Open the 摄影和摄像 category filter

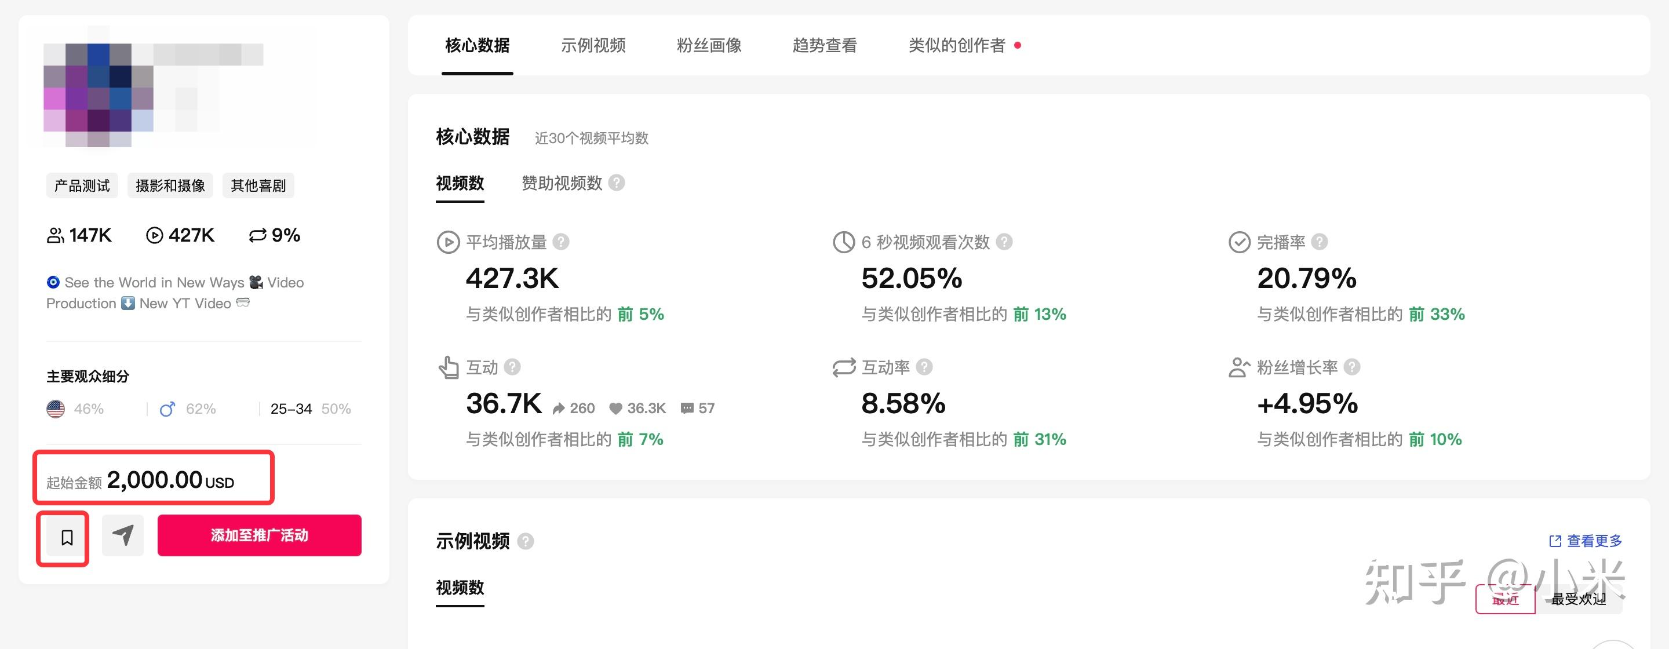coord(170,185)
